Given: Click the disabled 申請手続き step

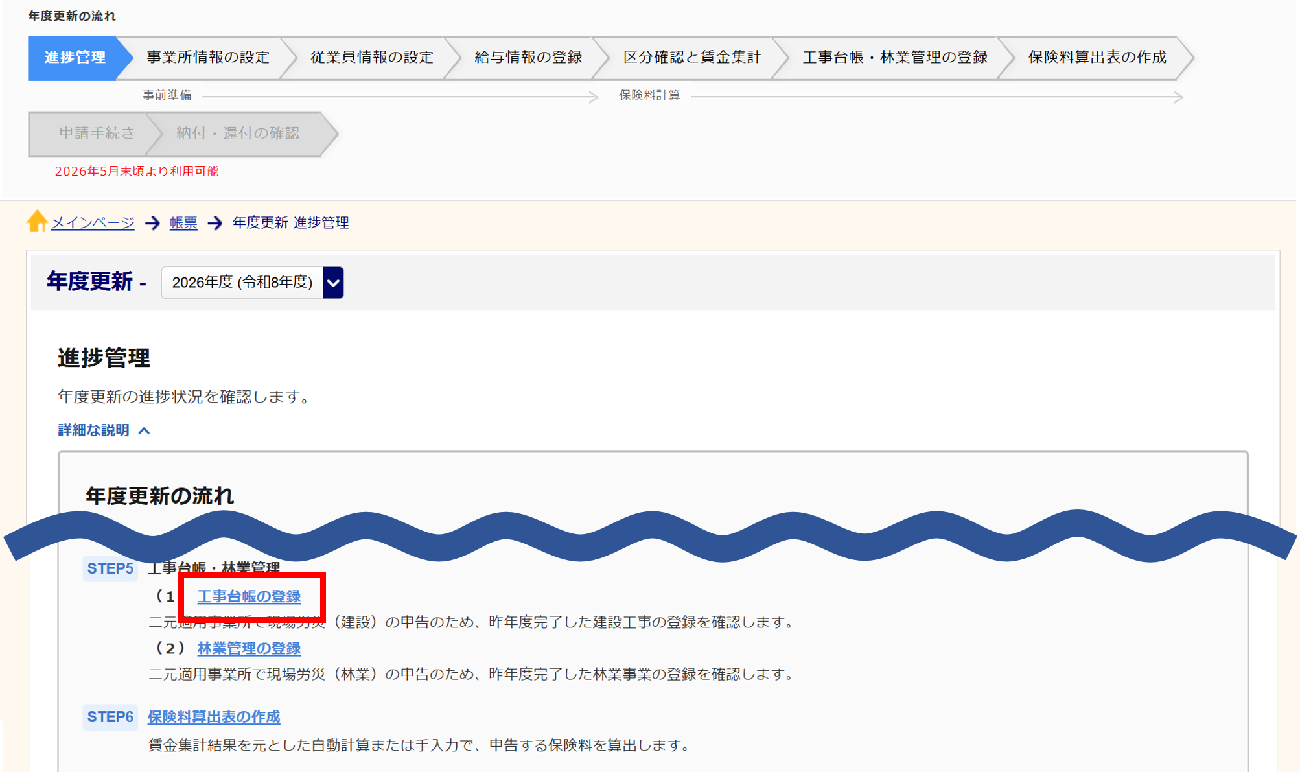Looking at the screenshot, I should (97, 134).
